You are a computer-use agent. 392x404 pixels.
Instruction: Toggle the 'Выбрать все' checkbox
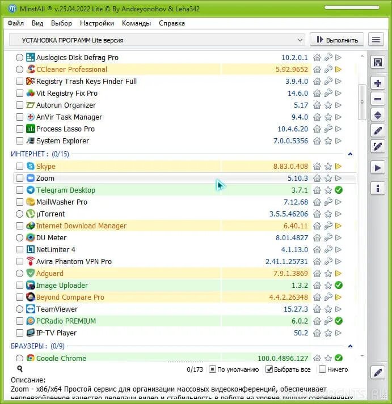click(269, 369)
